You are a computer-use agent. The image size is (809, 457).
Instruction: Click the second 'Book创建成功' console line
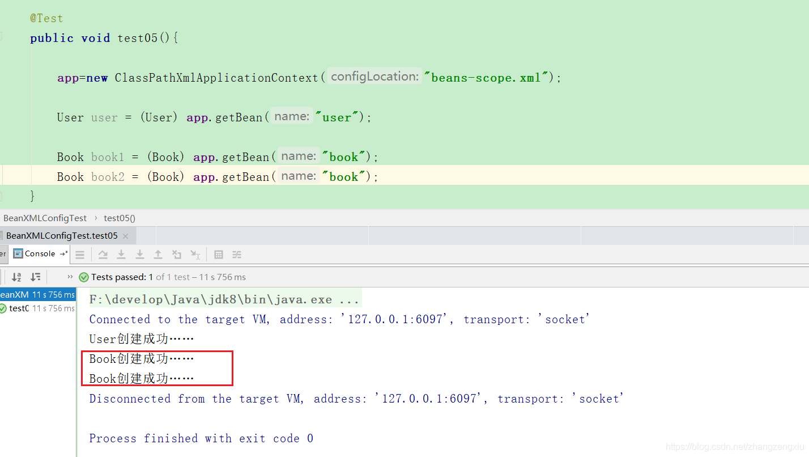click(x=142, y=379)
